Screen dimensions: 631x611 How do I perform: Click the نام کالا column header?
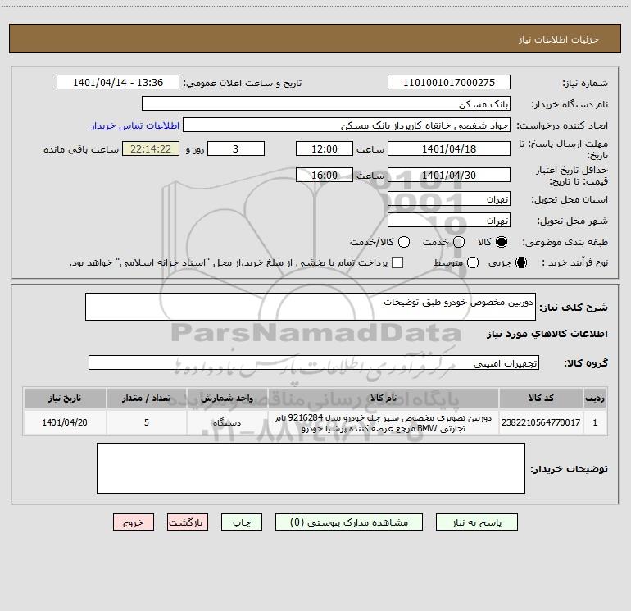click(384, 399)
